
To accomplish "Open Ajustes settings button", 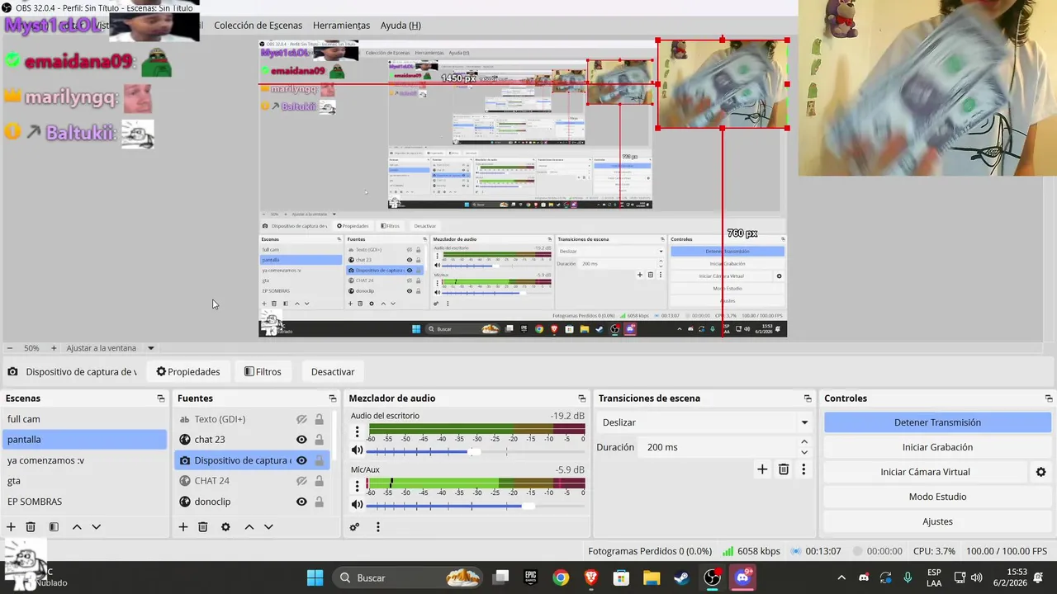I will [937, 521].
